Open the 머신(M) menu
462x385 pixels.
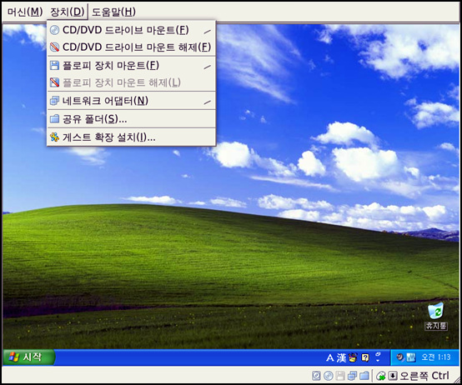click(25, 12)
